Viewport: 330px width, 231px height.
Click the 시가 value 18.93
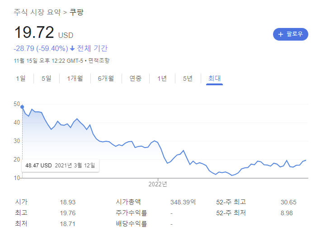pos(67,202)
